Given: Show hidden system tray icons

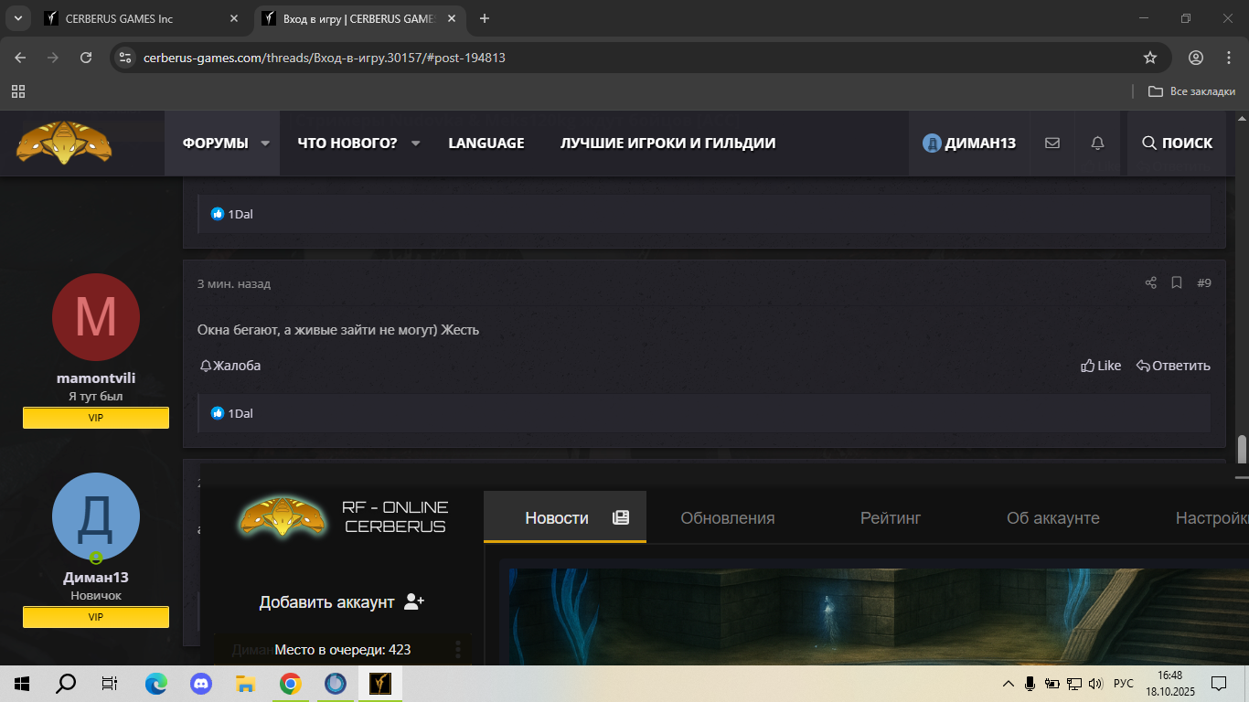Looking at the screenshot, I should click(1009, 684).
